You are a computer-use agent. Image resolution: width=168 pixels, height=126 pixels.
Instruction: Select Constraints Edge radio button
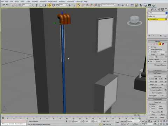pyautogui.click(x=157, y=106)
